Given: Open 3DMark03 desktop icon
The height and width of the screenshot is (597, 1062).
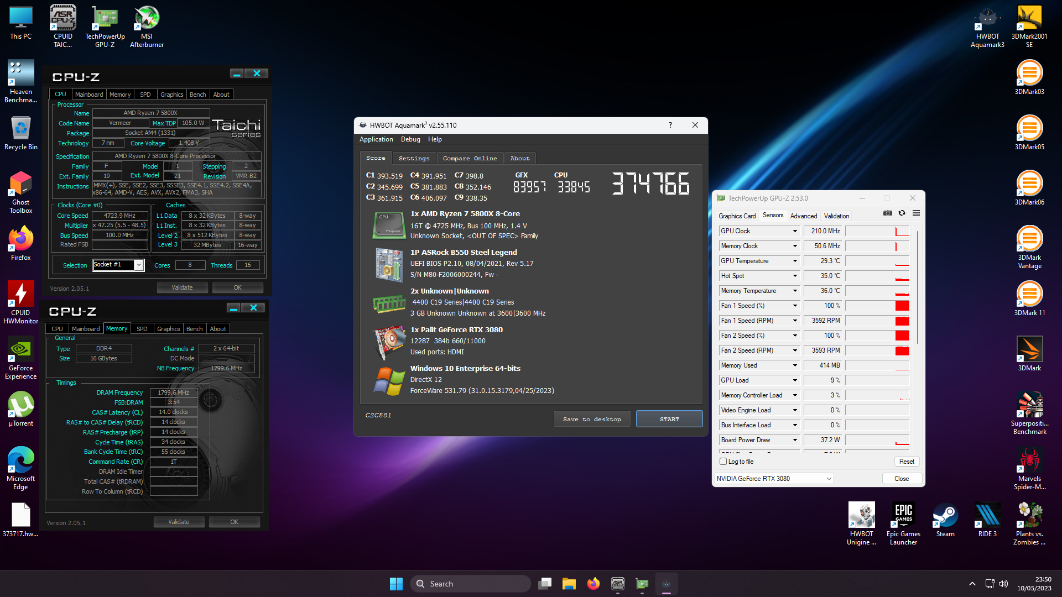Looking at the screenshot, I should [1029, 77].
